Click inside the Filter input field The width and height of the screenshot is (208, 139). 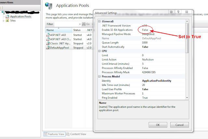67,24
